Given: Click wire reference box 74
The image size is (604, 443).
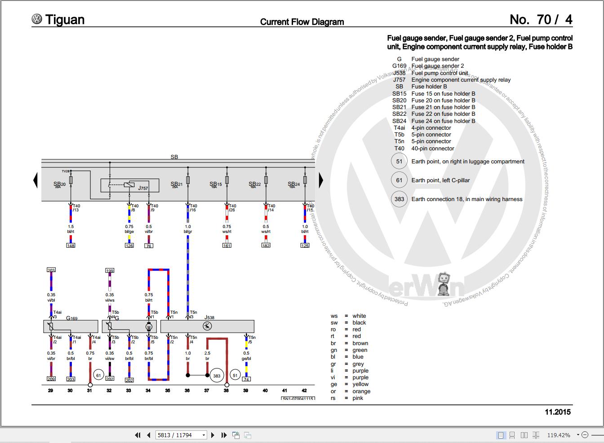Looking at the screenshot, I should point(246,379).
